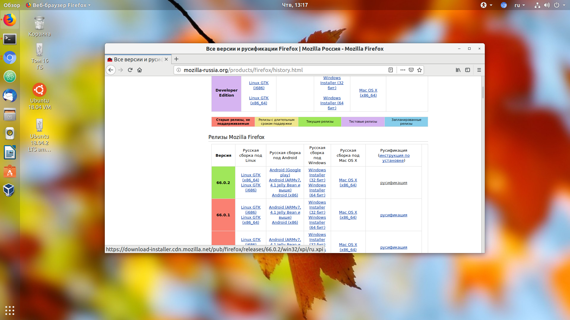Open Mac OS X link for 66.0.2
Image resolution: width=570 pixels, height=320 pixels.
tap(348, 183)
